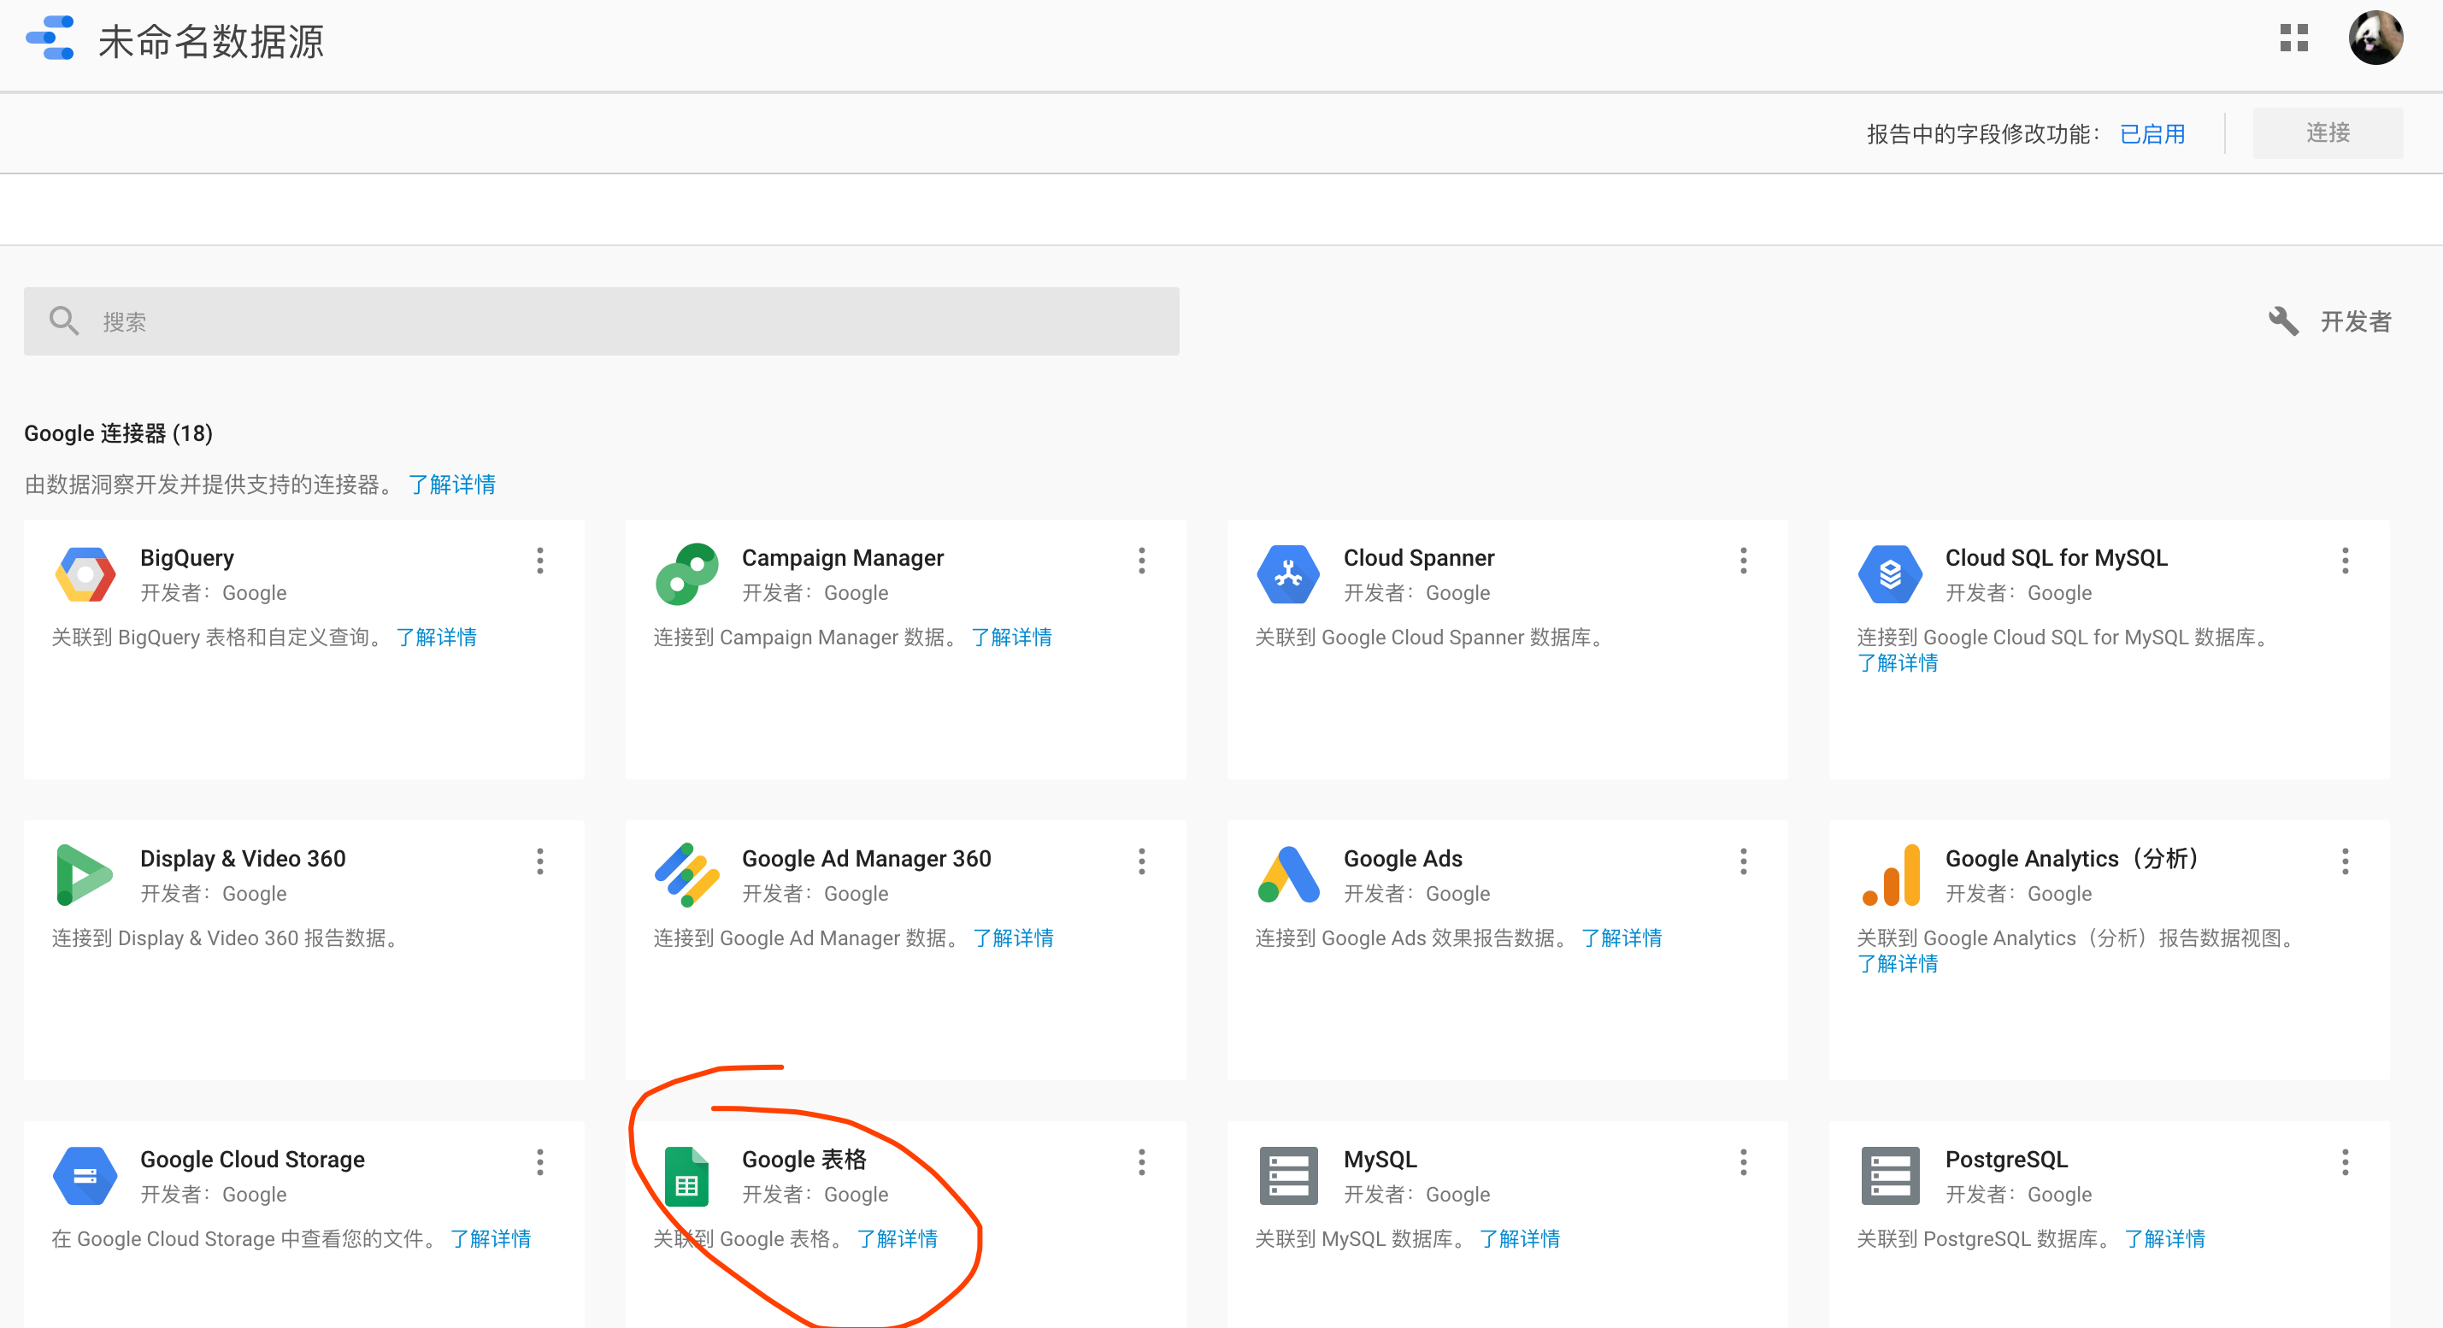2443x1328 pixels.
Task: Open overflow menu on the MySQL card
Action: [1744, 1164]
